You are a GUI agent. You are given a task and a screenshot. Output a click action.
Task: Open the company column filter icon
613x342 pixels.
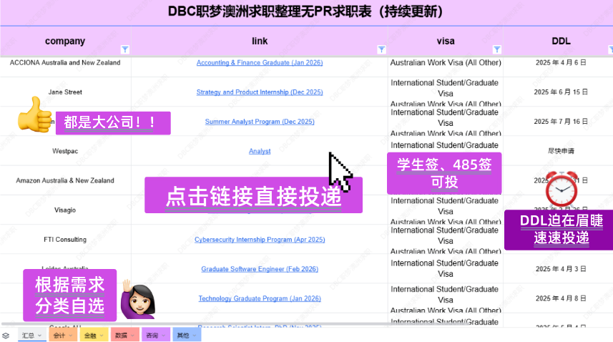click(124, 49)
